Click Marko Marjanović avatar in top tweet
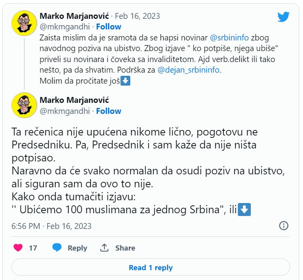 24,23
